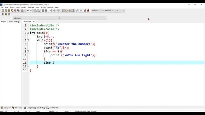
Task: Show the Resources bottom panel tab
Action: point(17,108)
